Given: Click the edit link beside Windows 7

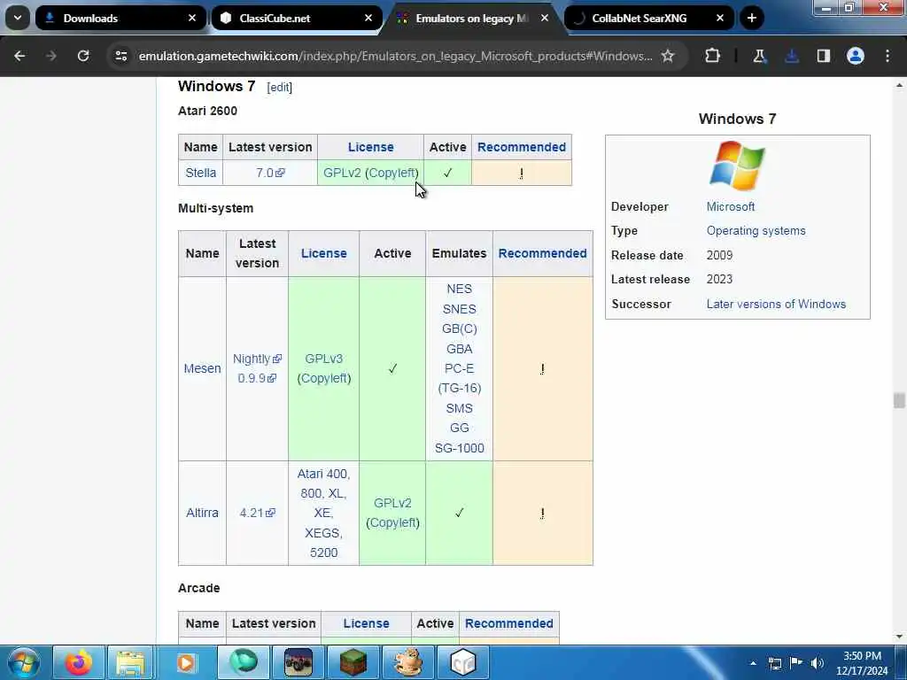Looking at the screenshot, I should (279, 88).
